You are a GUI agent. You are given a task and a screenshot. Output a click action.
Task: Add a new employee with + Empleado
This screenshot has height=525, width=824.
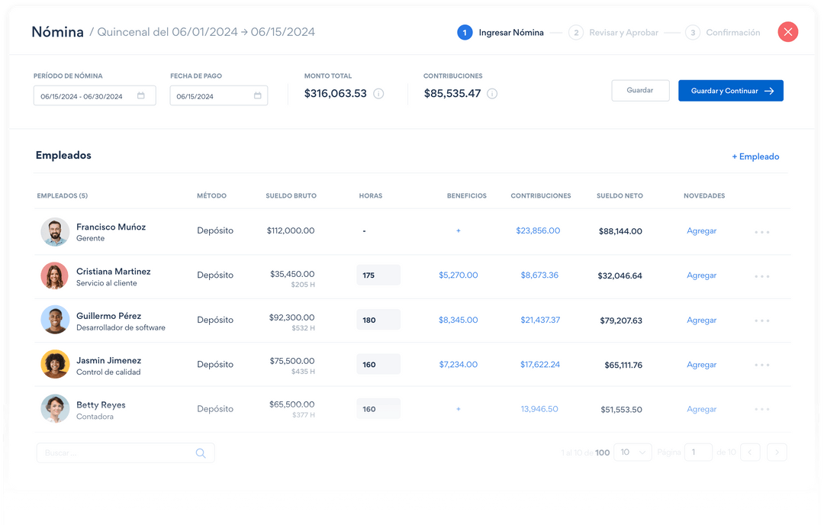tap(755, 156)
